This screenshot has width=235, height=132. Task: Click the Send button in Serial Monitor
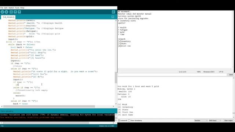(231, 74)
